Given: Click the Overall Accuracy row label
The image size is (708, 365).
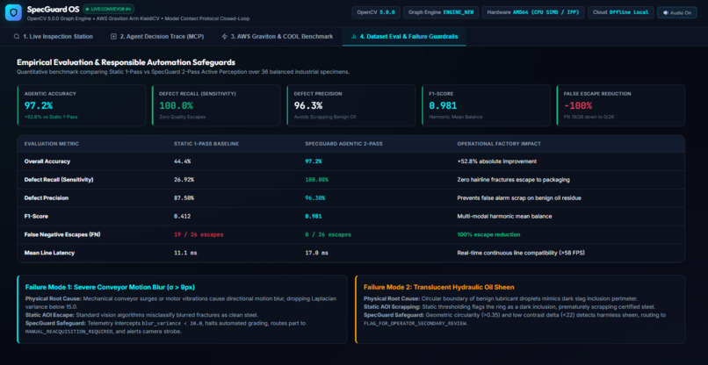Looking at the screenshot, I should [x=47, y=161].
